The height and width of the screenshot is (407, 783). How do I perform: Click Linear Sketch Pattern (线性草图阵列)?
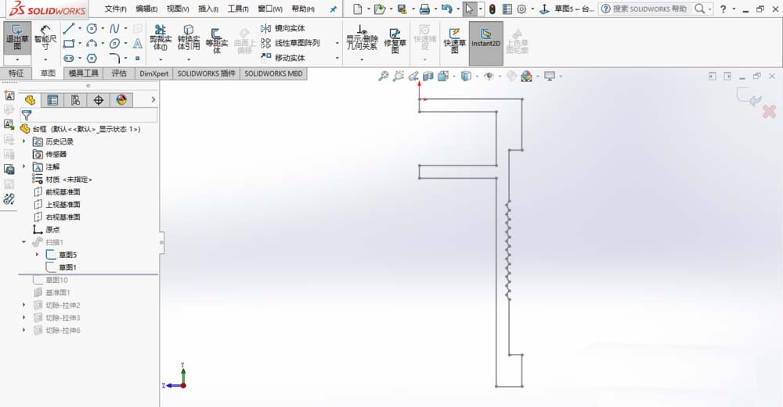click(x=290, y=43)
